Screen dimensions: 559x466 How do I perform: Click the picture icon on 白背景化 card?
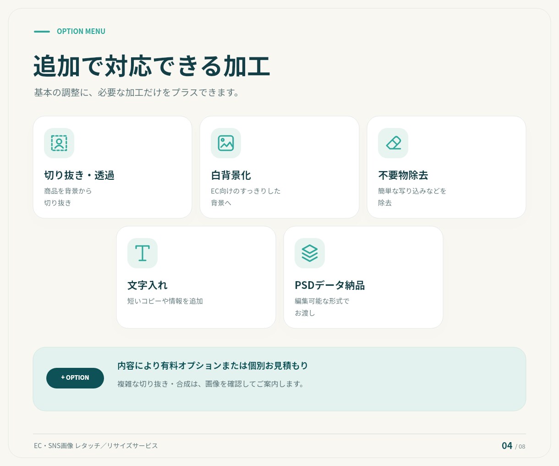226,143
